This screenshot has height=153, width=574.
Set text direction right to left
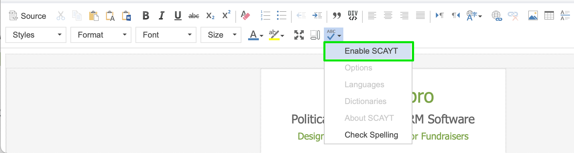click(x=456, y=16)
